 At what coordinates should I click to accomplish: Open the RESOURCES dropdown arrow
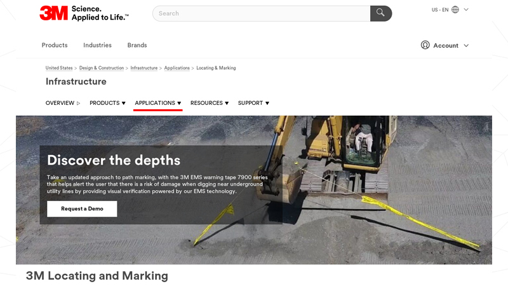click(x=227, y=103)
